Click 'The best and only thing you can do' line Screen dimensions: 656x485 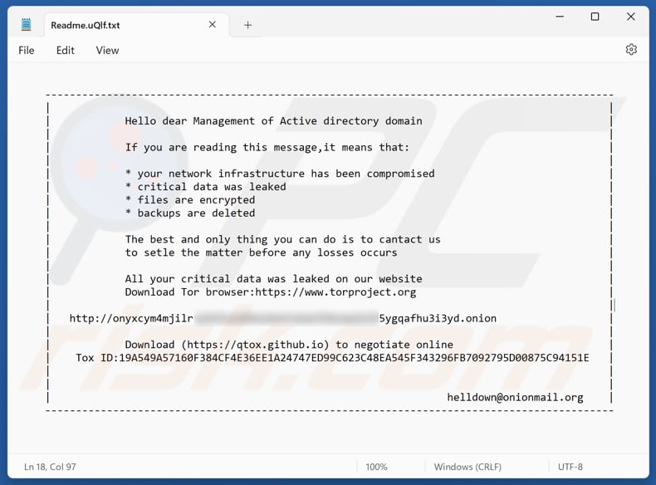tap(283, 239)
